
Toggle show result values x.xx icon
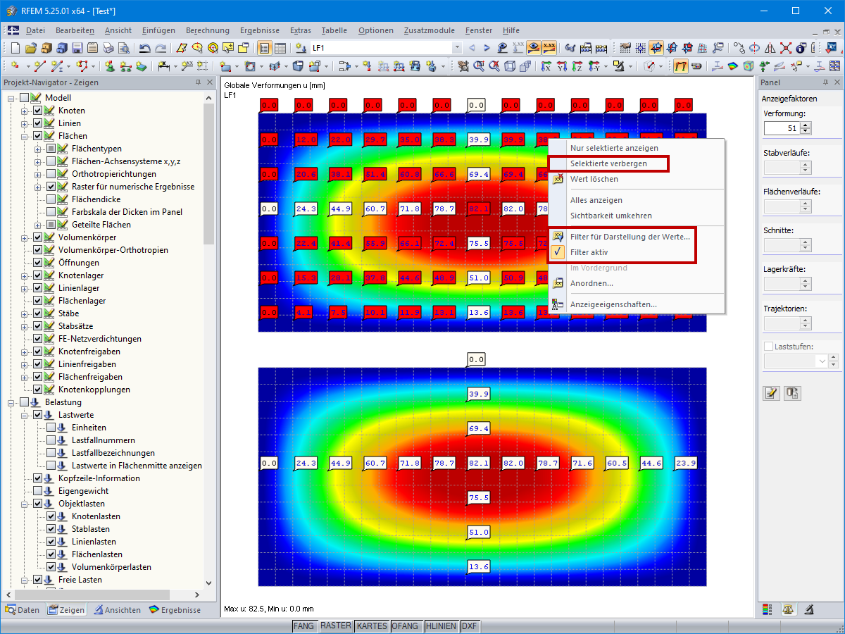(x=549, y=48)
